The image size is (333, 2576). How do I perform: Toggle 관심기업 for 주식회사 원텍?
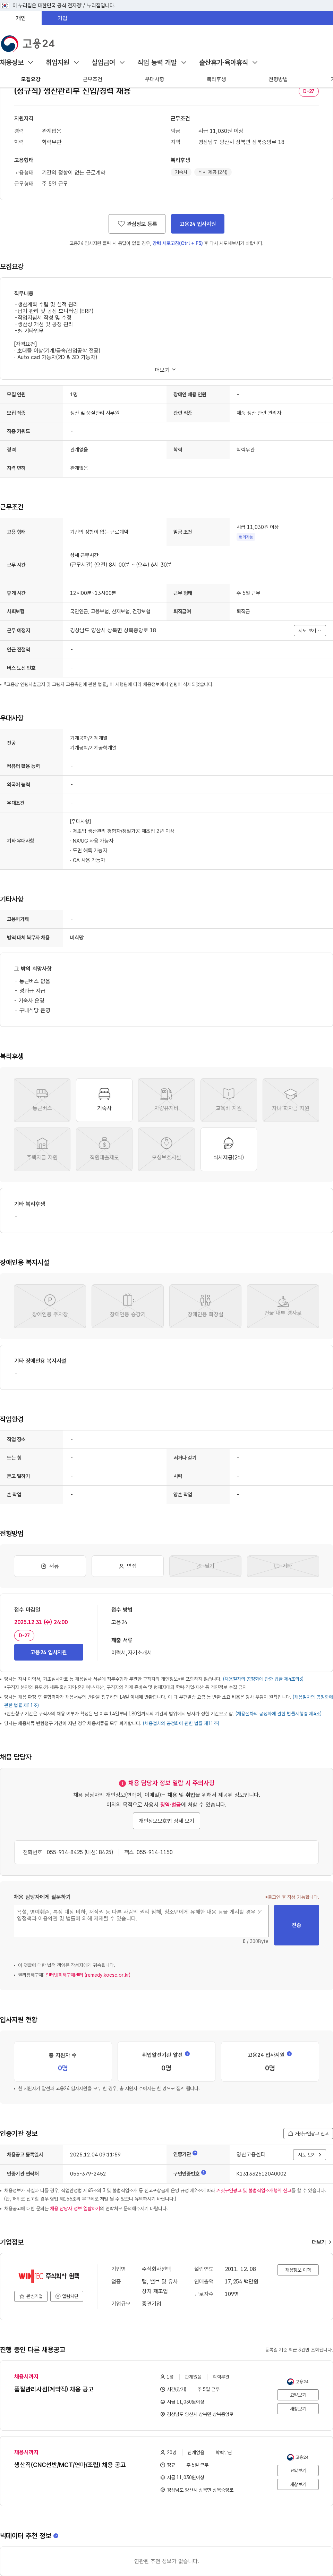coord(31,2296)
